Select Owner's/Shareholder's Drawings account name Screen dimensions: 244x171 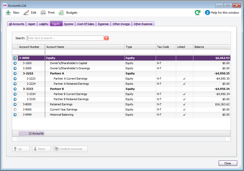coord(70,68)
